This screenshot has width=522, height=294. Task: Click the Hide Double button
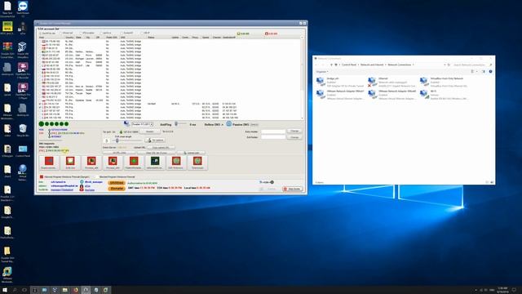[292, 189]
